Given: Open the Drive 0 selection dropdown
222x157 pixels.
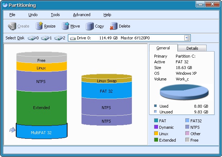Looking at the screenshot, I should coord(186,38).
